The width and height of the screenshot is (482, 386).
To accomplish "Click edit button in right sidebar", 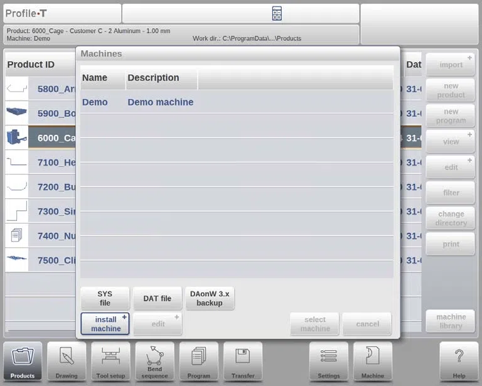I will (451, 168).
